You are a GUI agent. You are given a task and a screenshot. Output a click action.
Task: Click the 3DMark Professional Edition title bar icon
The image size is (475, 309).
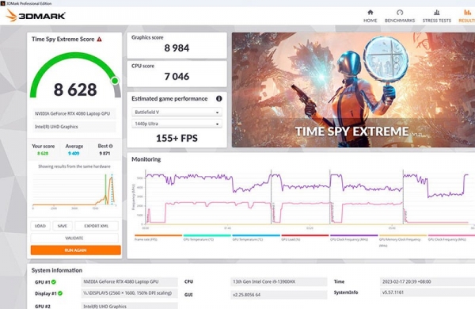(2, 3)
